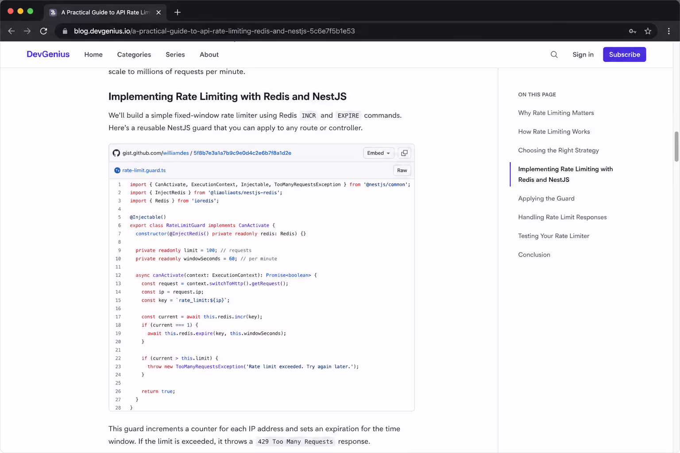Go to Implementing Rate Limiting with Redis section
Viewport: 680px width, 453px height.
tap(565, 174)
